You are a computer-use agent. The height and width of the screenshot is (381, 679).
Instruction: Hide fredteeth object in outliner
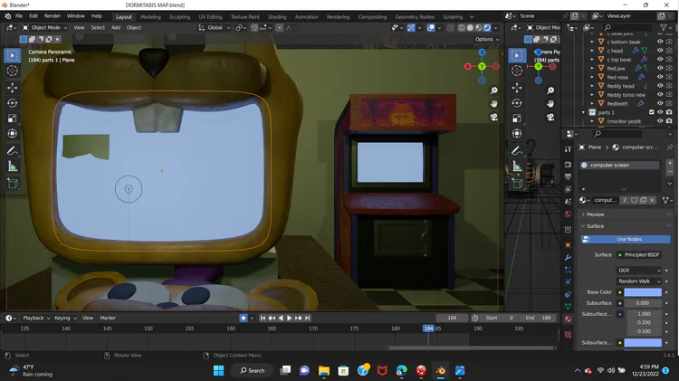pyautogui.click(x=660, y=103)
